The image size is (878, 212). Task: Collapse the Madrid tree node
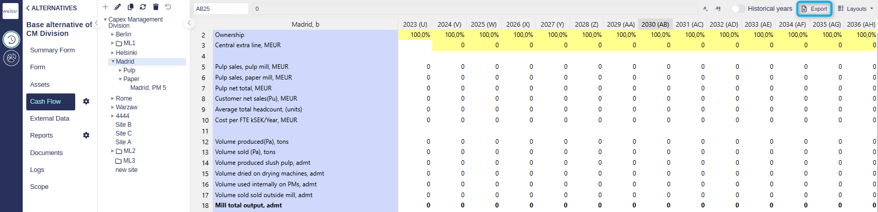112,62
